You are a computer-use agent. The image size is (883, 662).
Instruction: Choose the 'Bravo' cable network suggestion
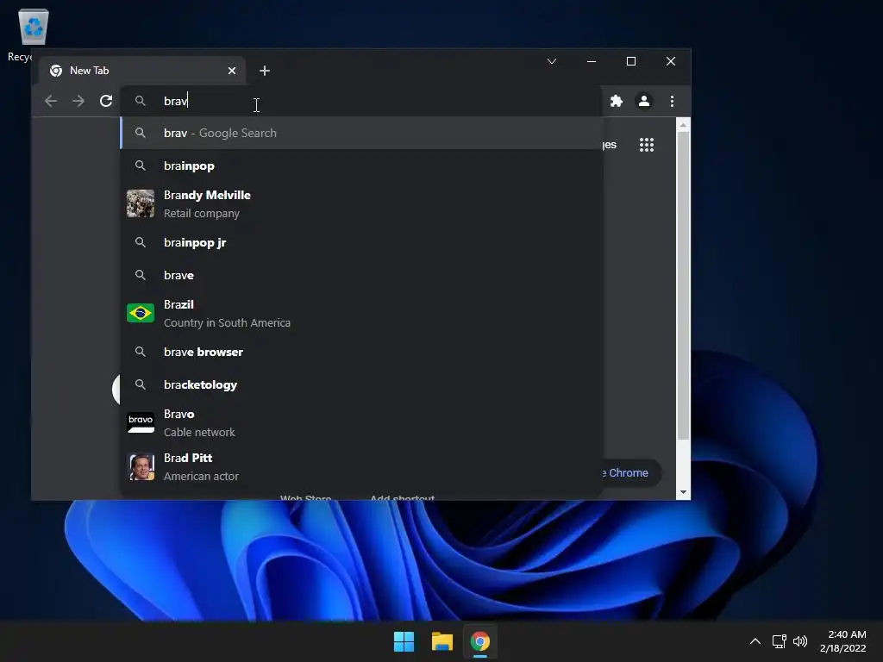(x=361, y=422)
